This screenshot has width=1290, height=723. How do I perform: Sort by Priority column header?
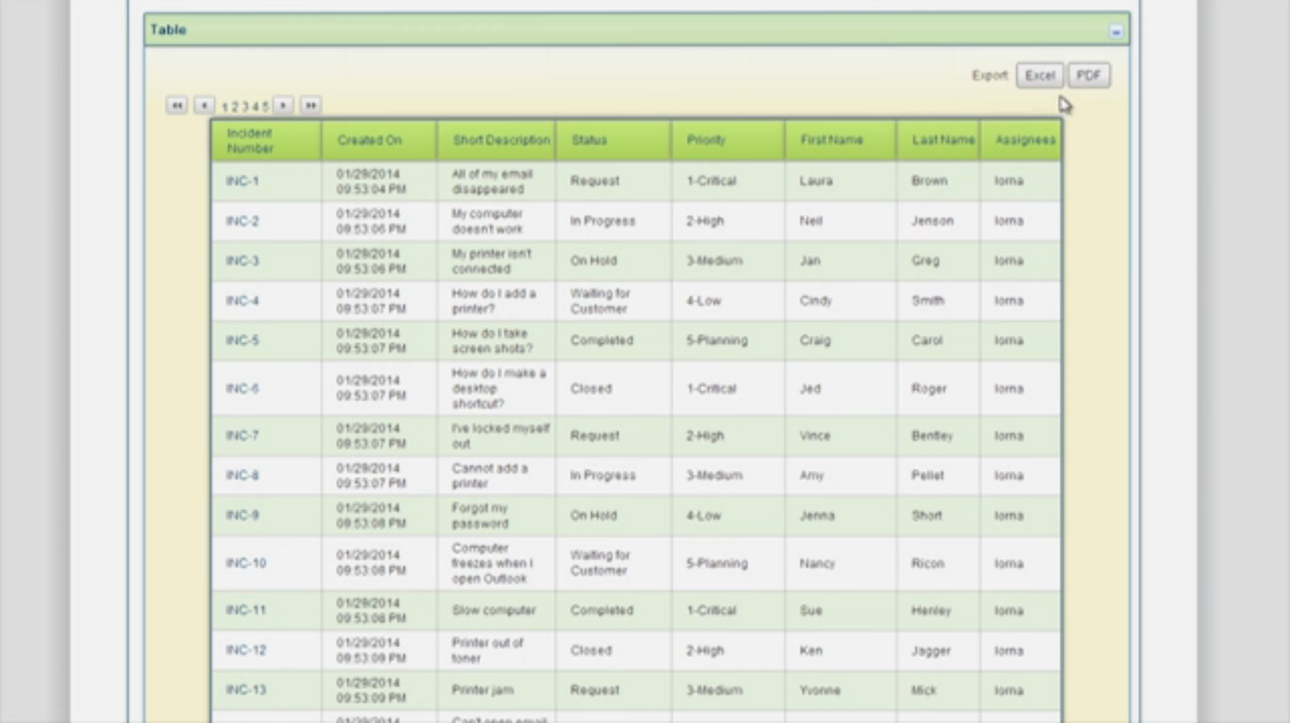[x=705, y=140]
